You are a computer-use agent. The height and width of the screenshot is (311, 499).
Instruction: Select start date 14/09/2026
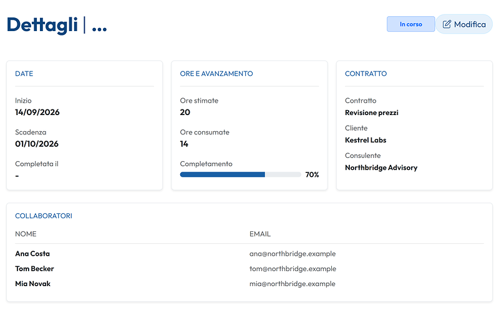point(37,113)
